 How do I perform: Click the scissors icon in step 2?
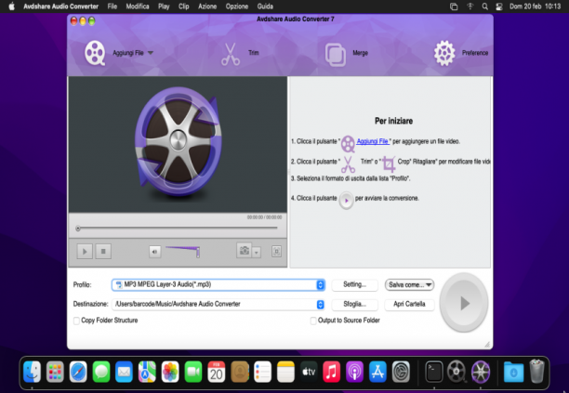point(348,164)
